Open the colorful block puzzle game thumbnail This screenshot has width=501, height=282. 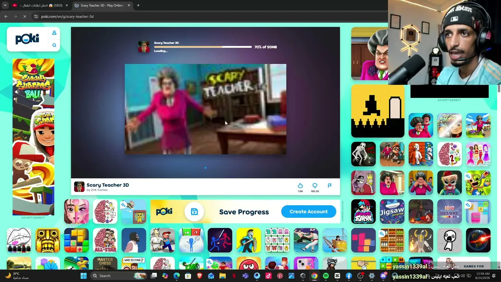(x=76, y=240)
